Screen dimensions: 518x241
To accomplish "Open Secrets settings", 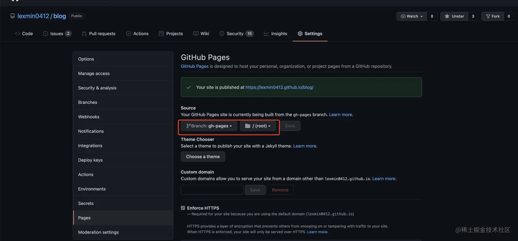I will [x=123, y=203].
